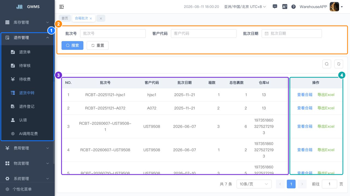Click the 退货单 document icon
The height and width of the screenshot is (196, 350).
[13, 52]
